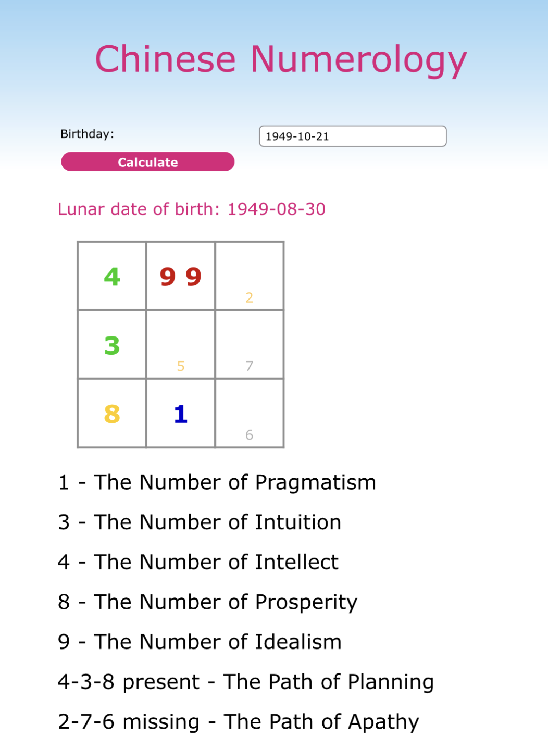Select the green 3 grid cell
Image resolution: width=548 pixels, height=736 pixels.
pyautogui.click(x=112, y=345)
